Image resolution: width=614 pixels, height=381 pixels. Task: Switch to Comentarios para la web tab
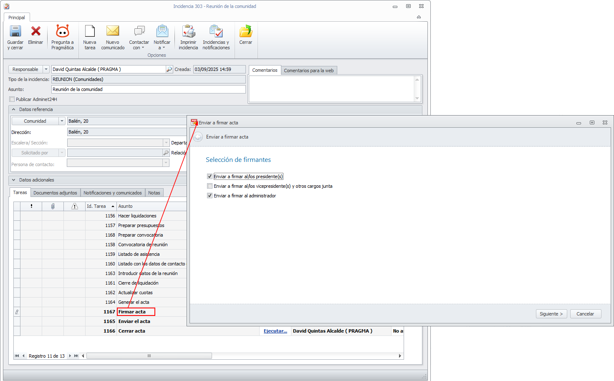click(x=309, y=71)
